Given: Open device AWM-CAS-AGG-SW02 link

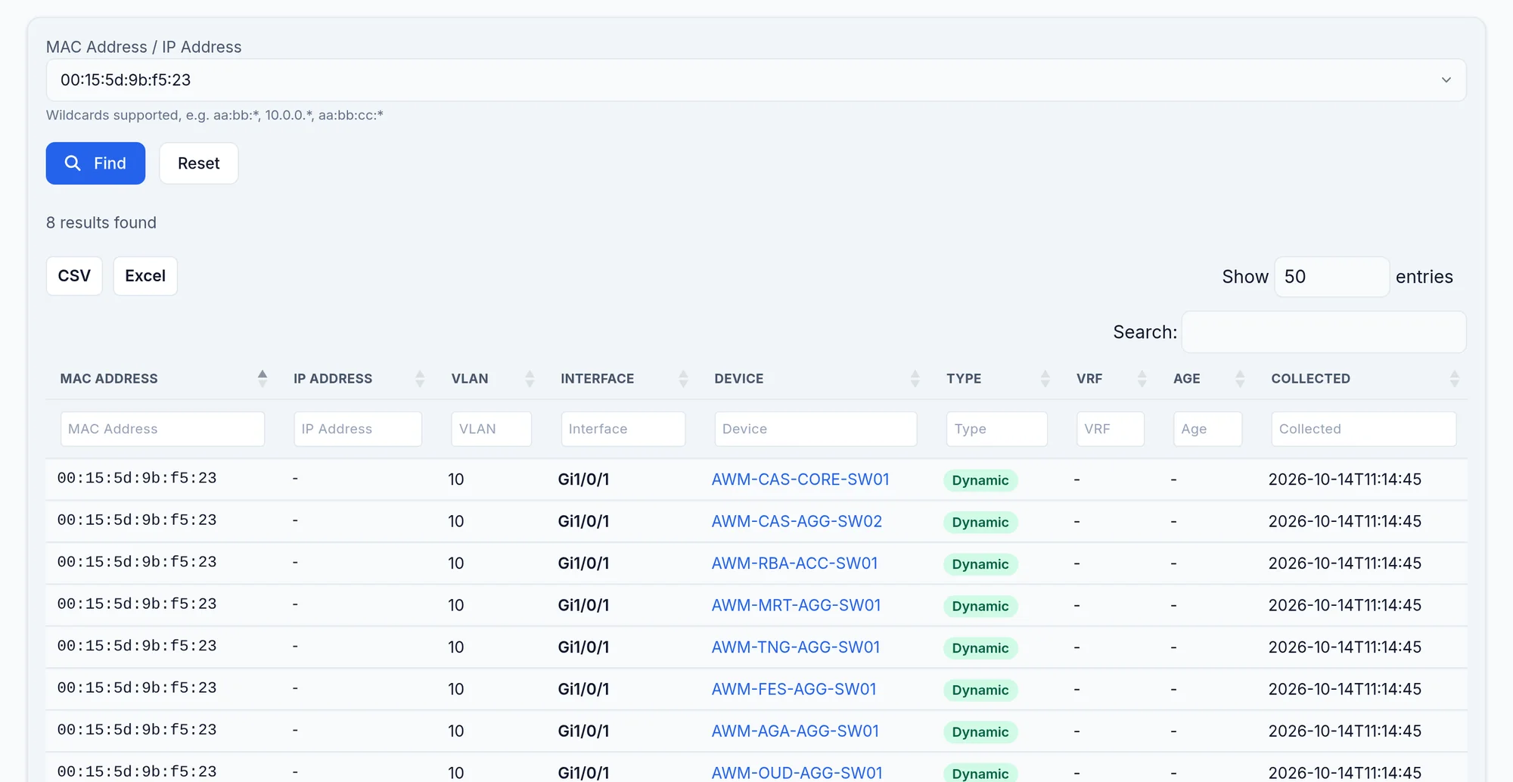Looking at the screenshot, I should (797, 521).
